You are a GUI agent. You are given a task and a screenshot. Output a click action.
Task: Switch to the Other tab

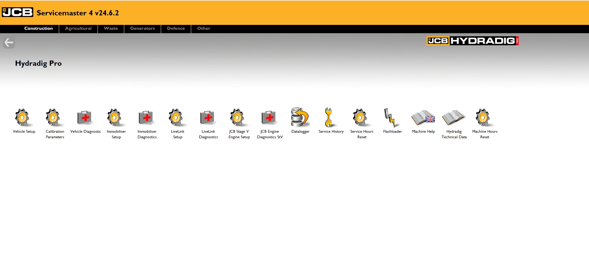coord(204,29)
